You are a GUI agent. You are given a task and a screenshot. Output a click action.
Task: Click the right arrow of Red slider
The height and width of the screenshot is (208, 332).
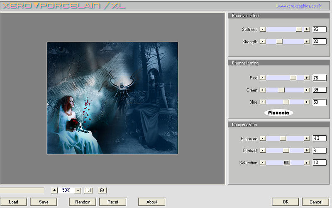tap(307, 78)
